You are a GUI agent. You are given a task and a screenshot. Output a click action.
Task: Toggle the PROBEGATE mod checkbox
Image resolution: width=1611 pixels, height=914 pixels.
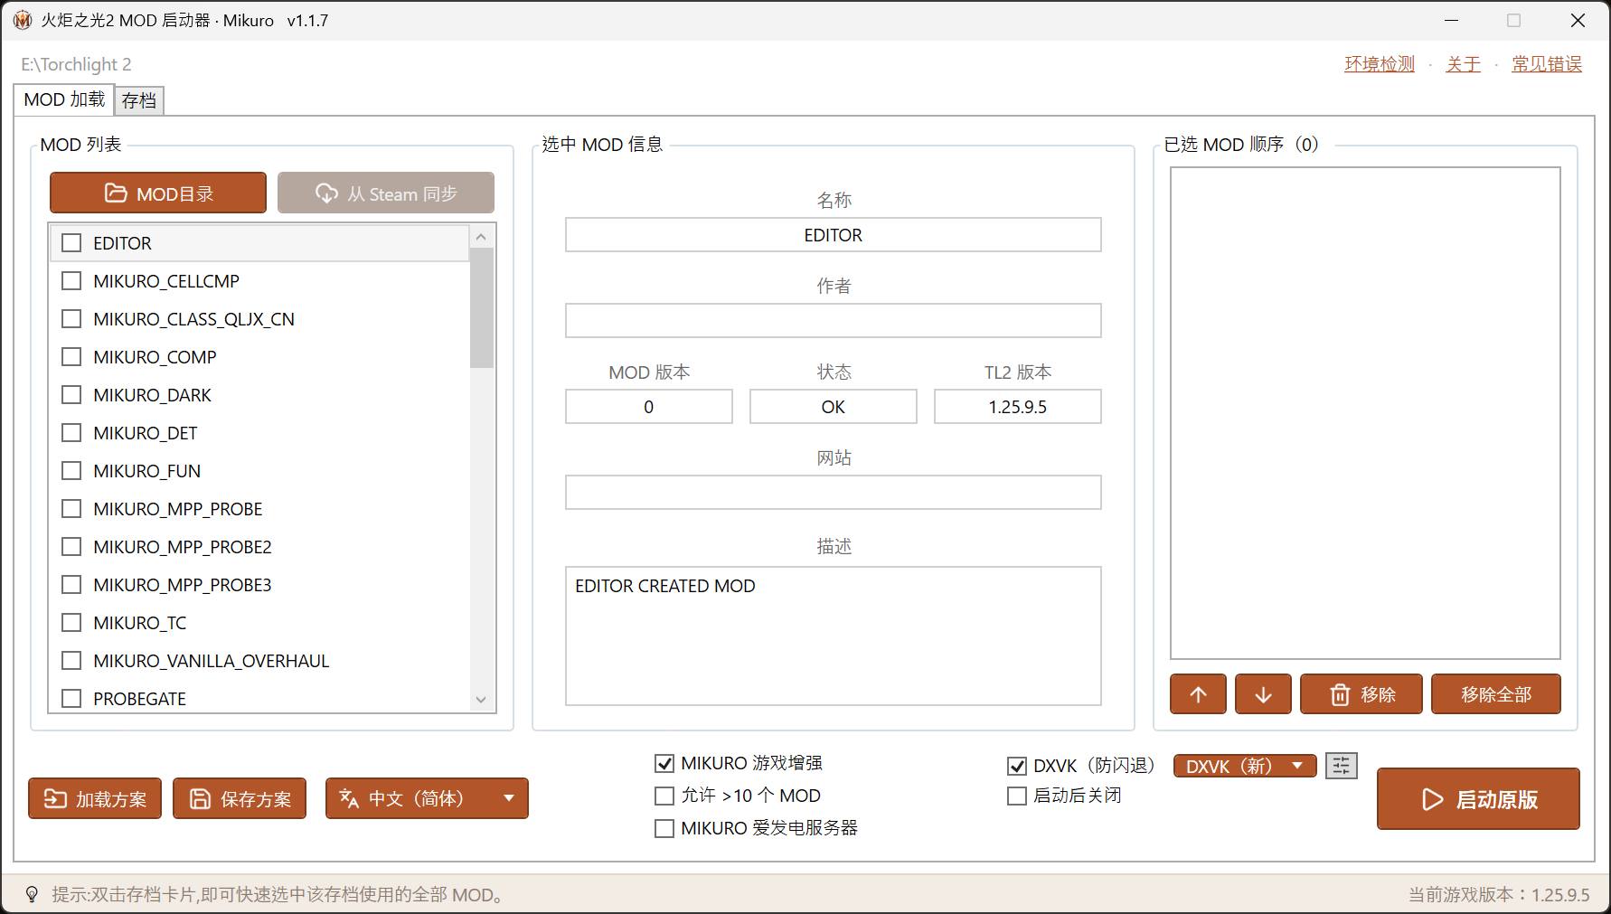(71, 699)
